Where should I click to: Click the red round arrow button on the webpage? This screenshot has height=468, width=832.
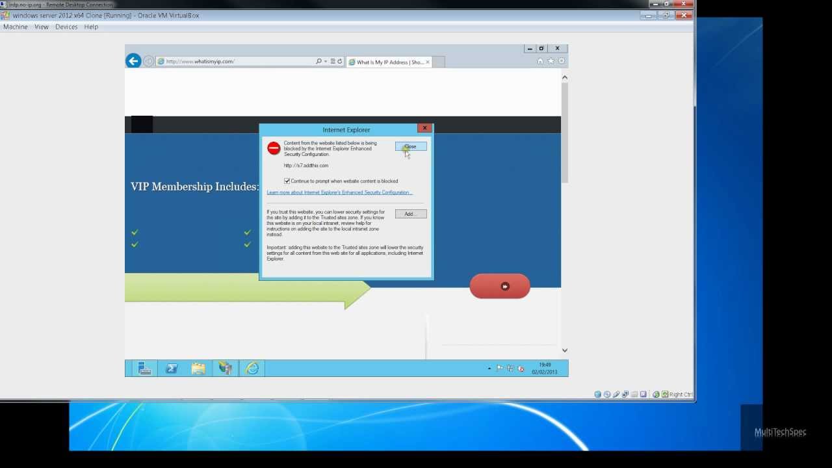pyautogui.click(x=500, y=286)
